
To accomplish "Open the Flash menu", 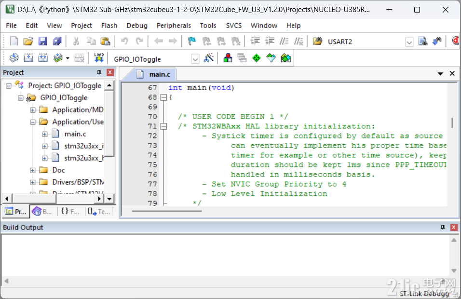I will click(109, 26).
